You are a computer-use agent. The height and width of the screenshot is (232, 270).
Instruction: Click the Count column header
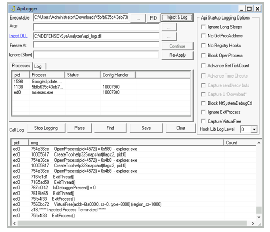(240, 143)
